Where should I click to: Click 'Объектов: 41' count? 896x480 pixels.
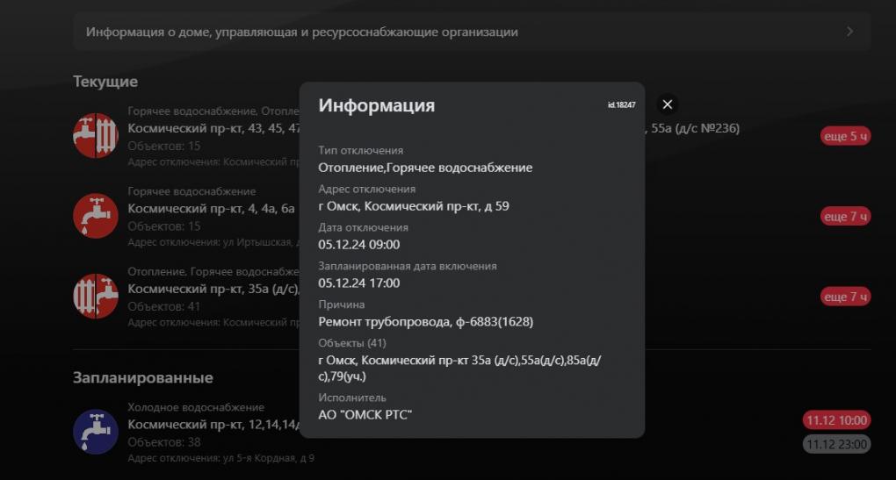[x=164, y=306]
